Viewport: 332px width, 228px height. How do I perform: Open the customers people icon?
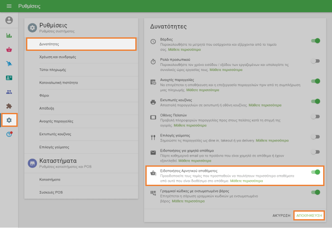tap(9, 92)
